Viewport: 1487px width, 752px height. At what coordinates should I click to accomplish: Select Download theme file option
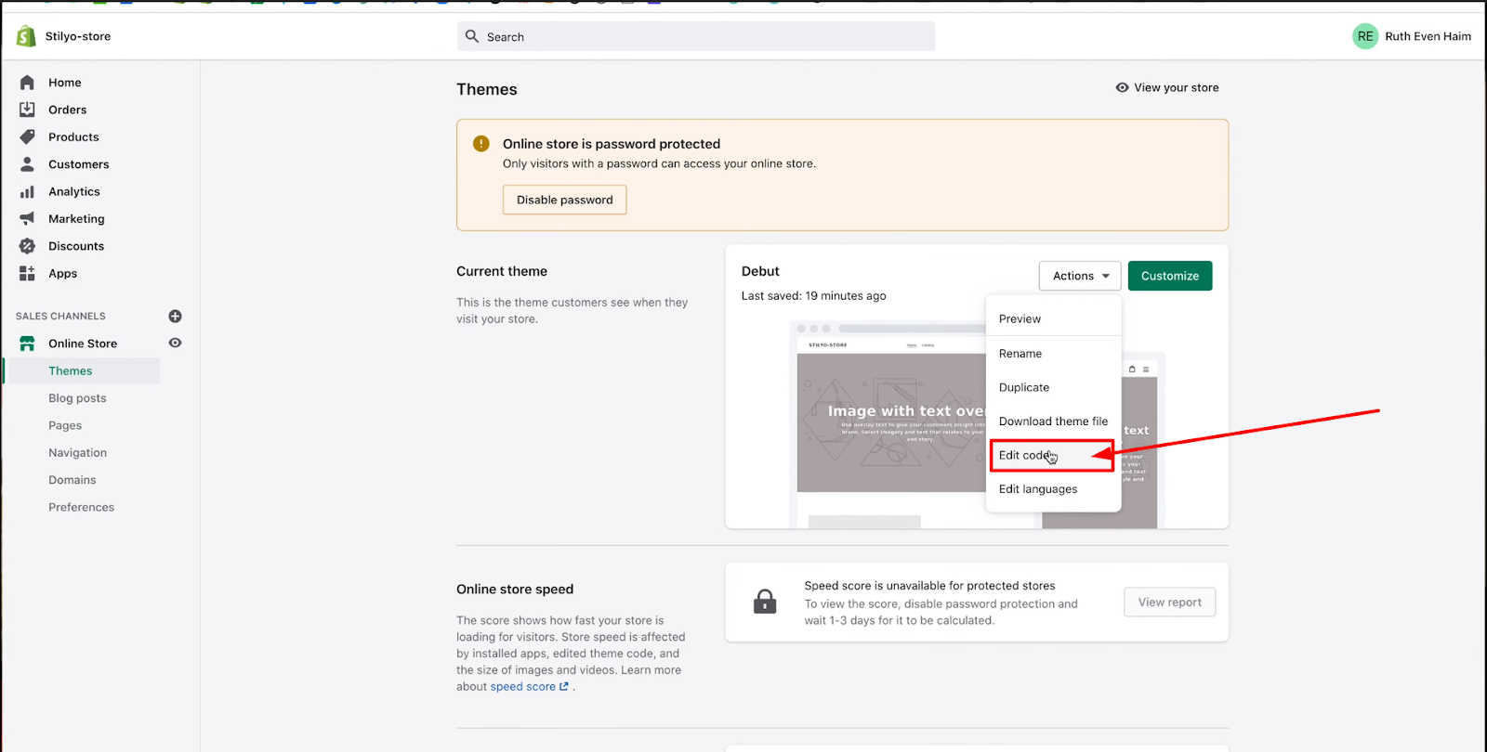click(1053, 421)
